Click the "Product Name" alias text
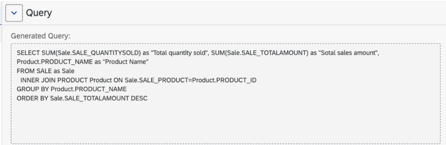446x145 pixels. pos(127,63)
